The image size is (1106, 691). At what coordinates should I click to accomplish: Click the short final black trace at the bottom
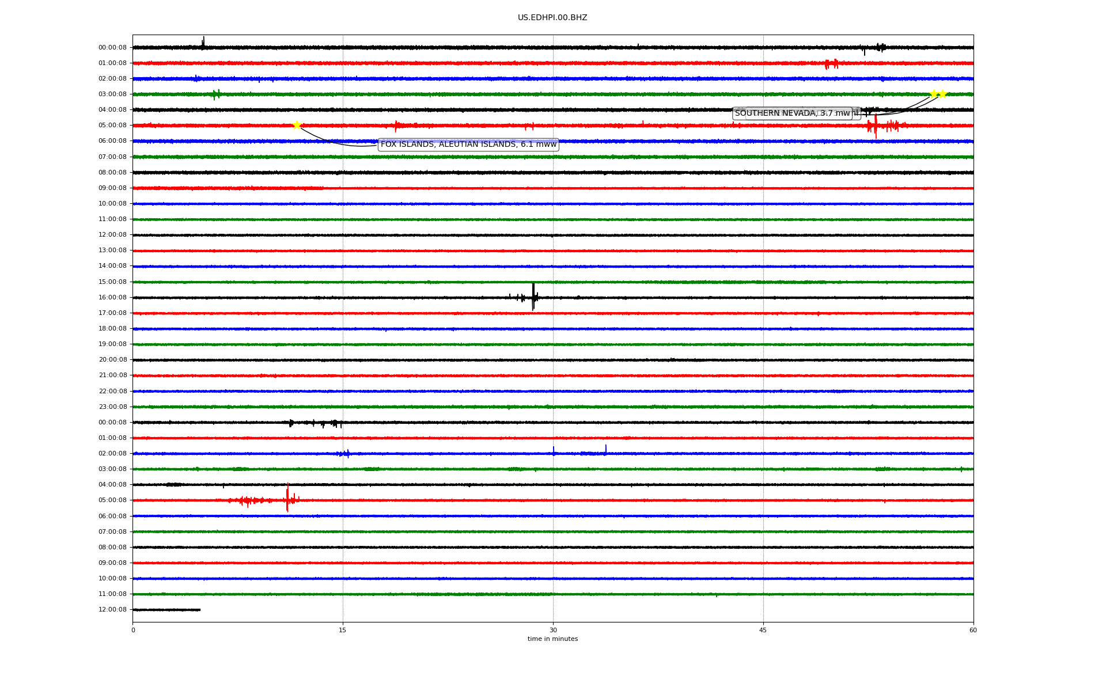[167, 609]
